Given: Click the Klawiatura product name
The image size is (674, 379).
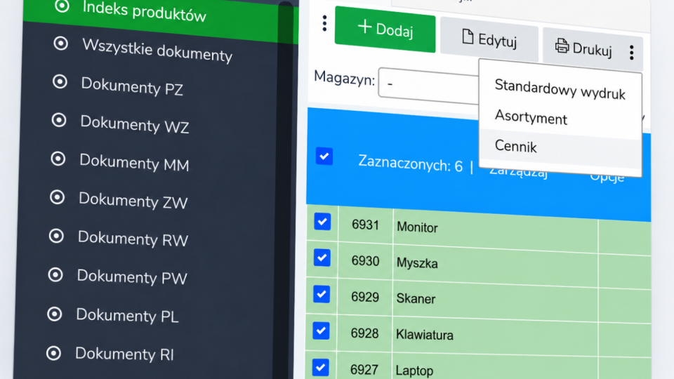Looking at the screenshot, I should tap(424, 334).
